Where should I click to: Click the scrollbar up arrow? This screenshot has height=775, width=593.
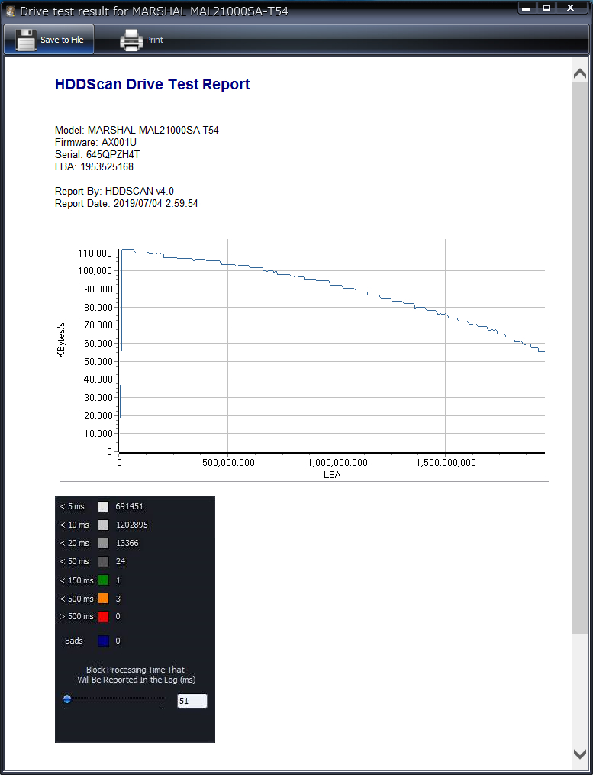click(579, 74)
